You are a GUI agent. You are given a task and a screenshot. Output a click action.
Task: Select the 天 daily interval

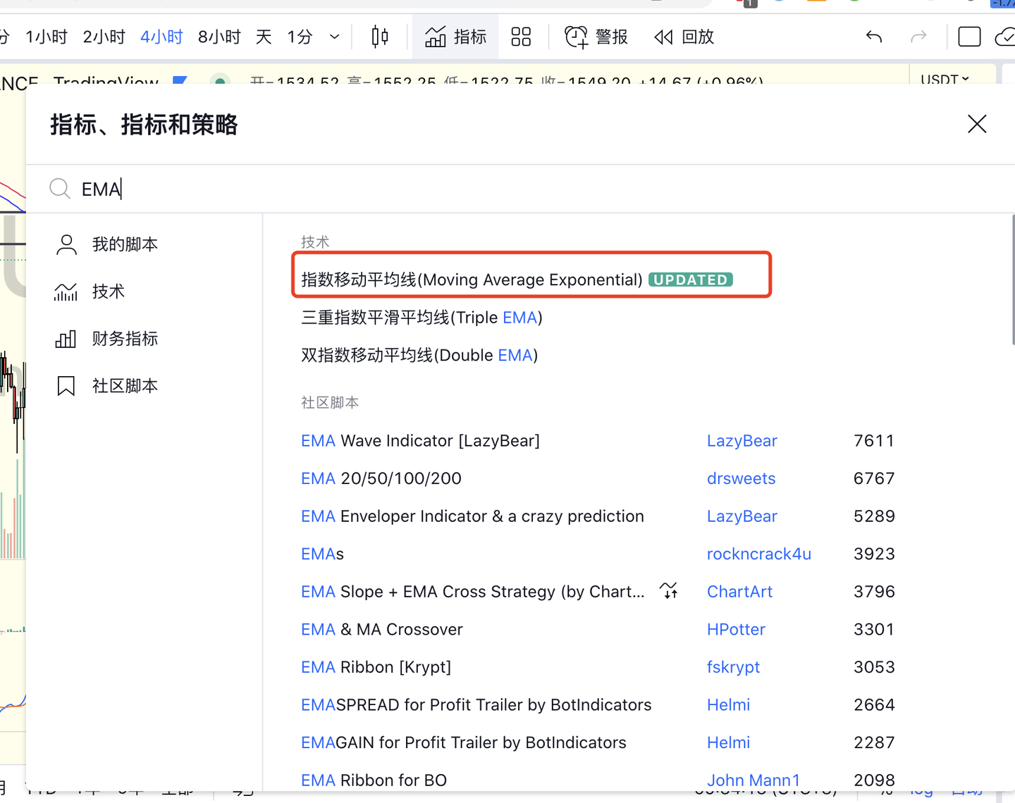click(x=263, y=36)
